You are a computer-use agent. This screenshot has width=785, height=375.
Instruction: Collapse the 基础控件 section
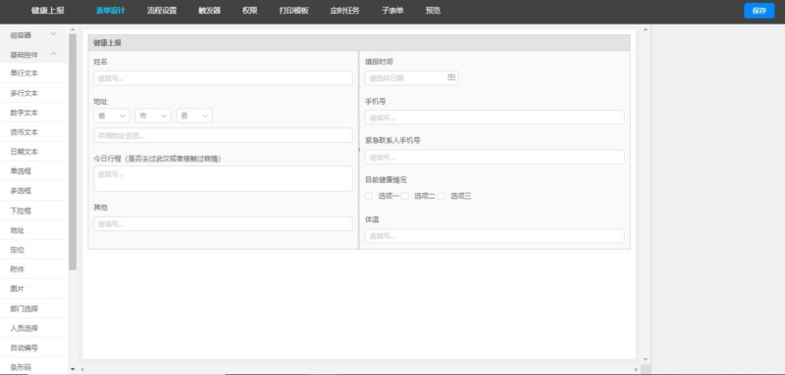pyautogui.click(x=33, y=55)
